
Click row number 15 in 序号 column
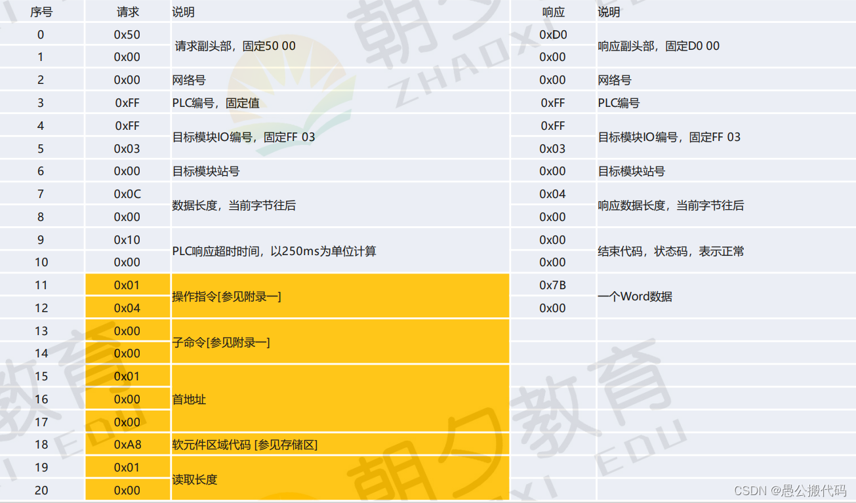coord(41,376)
